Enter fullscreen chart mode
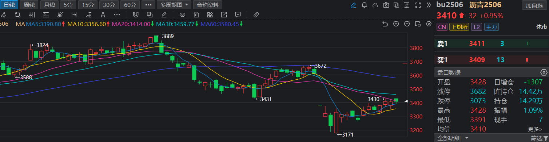 pos(418,5)
